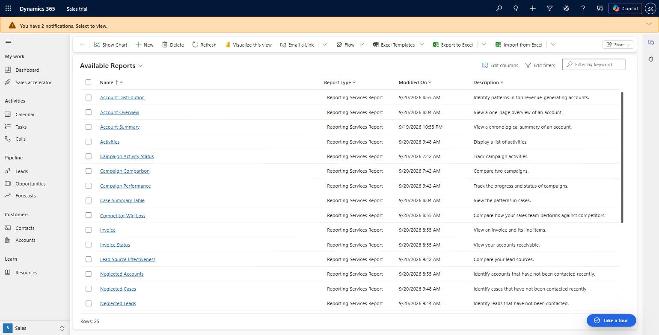Sort by the Report Type column header
659x335 pixels.
(340, 82)
